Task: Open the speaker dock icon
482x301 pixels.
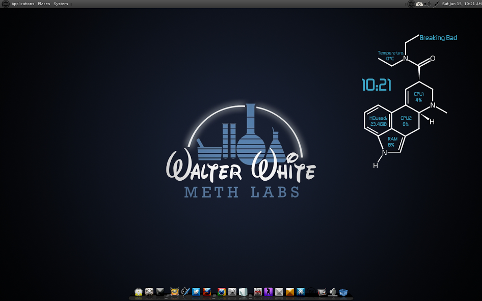Action: pyautogui.click(x=333, y=291)
